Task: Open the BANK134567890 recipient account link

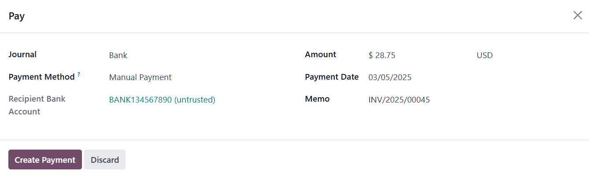Action: [140, 100]
